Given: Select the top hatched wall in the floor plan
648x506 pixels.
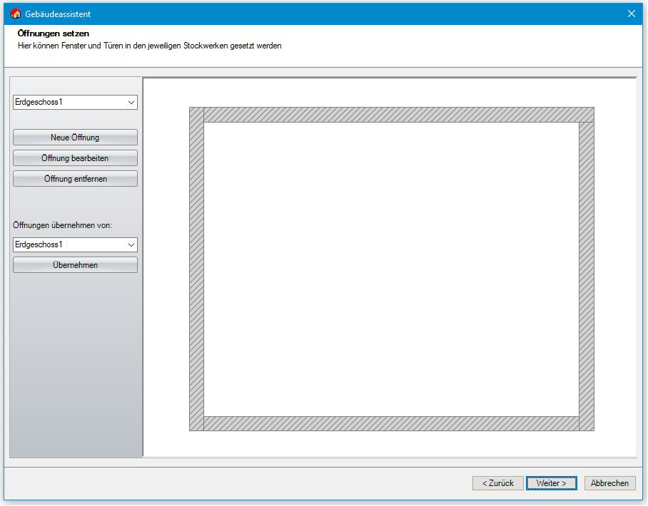Looking at the screenshot, I should click(x=391, y=115).
